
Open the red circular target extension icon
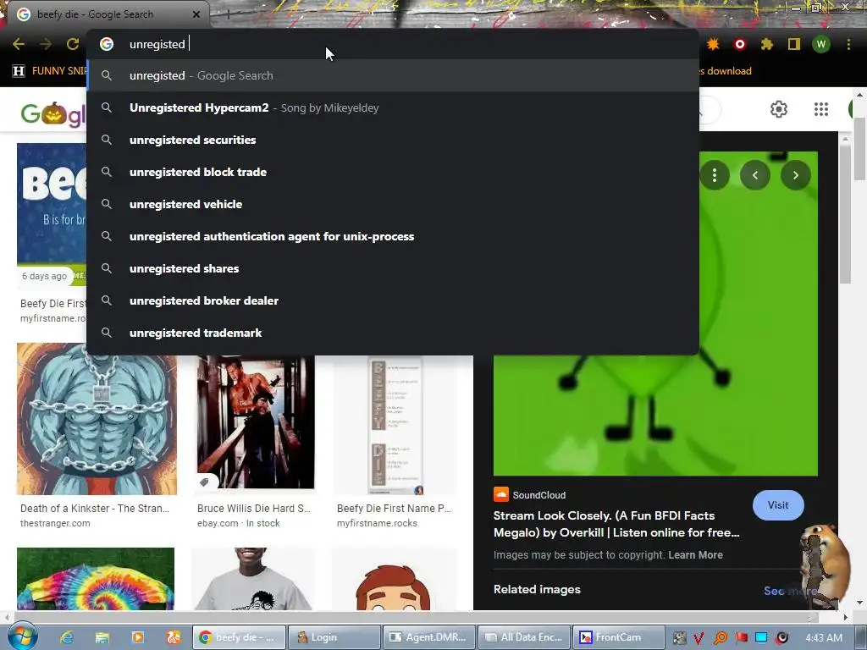pos(740,44)
